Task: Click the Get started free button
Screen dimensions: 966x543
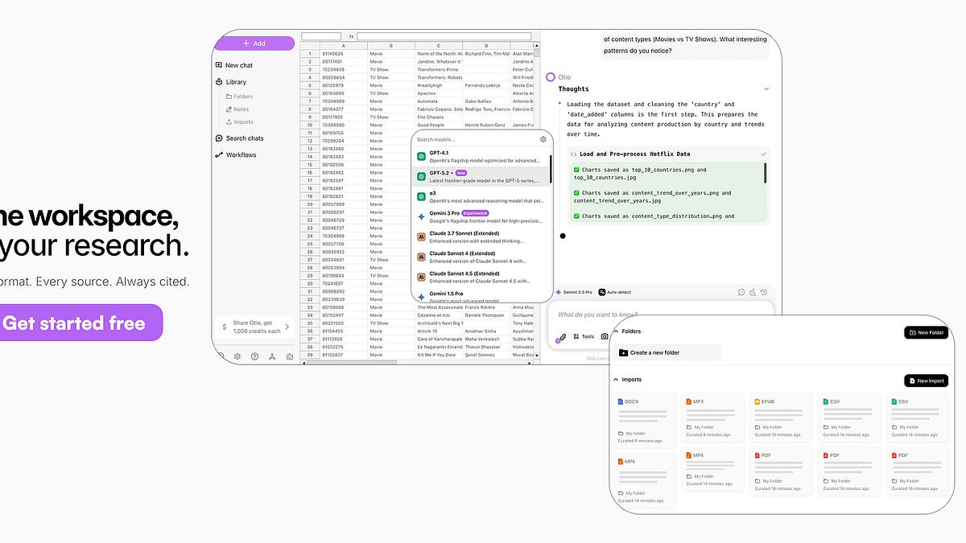Action: [x=75, y=322]
